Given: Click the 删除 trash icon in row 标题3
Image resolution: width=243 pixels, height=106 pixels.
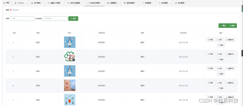Looking at the screenshot, I should 219,74.
